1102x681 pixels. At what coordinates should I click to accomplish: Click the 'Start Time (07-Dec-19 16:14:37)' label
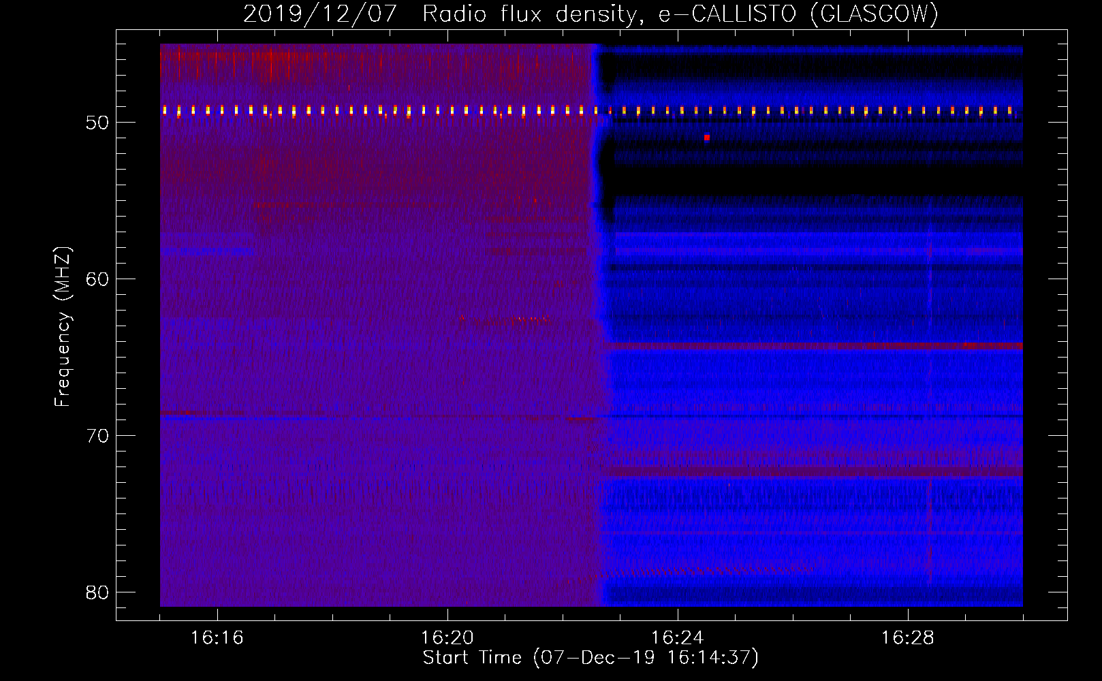coord(591,658)
